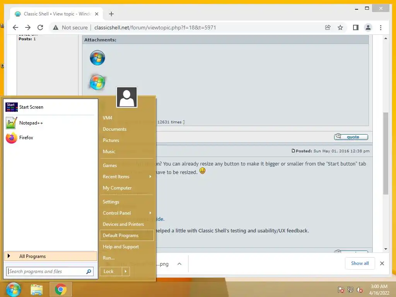
Task: Click Show all downloads
Action: point(360,263)
